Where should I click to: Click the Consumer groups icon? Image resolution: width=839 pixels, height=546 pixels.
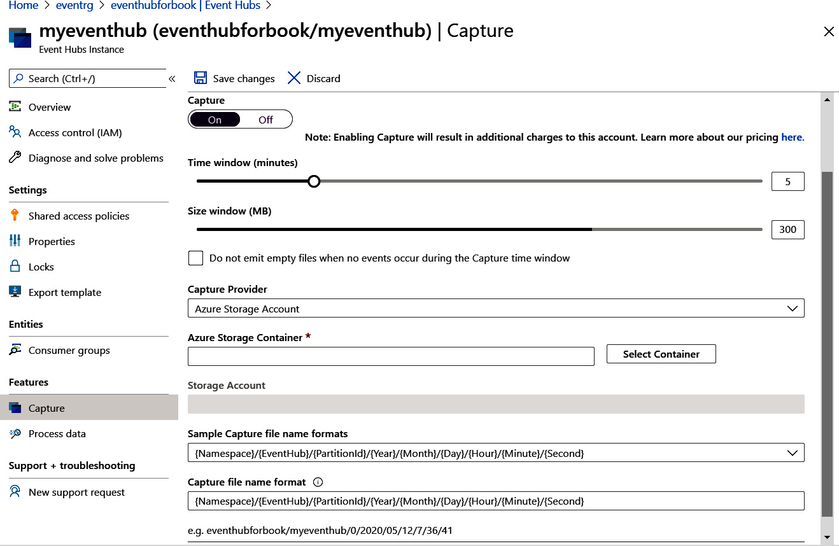click(x=15, y=350)
